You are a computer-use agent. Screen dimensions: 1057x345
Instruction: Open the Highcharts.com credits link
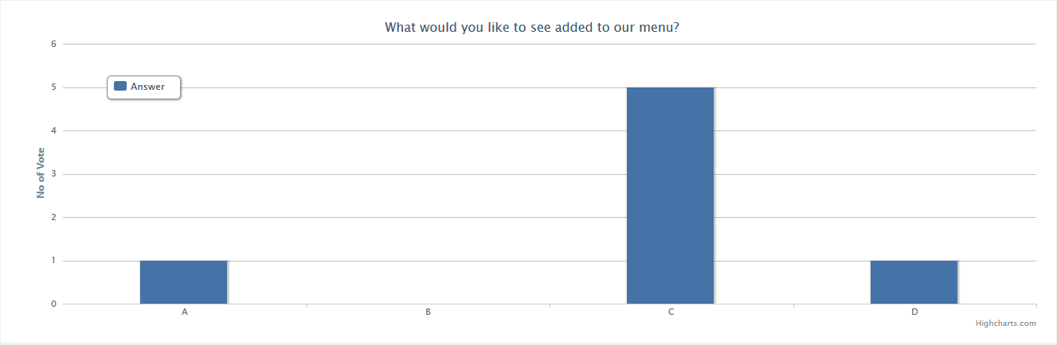click(x=1006, y=324)
